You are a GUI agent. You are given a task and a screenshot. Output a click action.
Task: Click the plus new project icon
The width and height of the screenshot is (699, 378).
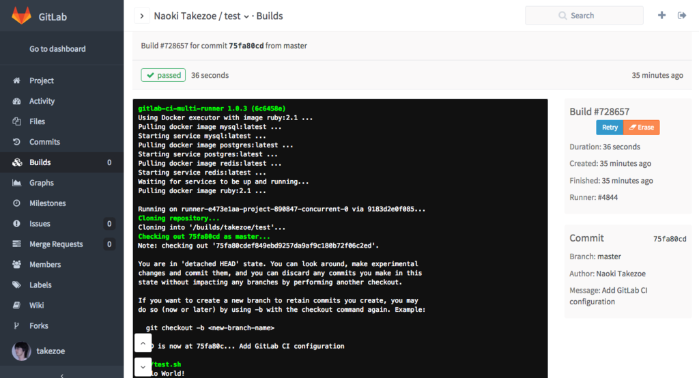pyautogui.click(x=661, y=15)
